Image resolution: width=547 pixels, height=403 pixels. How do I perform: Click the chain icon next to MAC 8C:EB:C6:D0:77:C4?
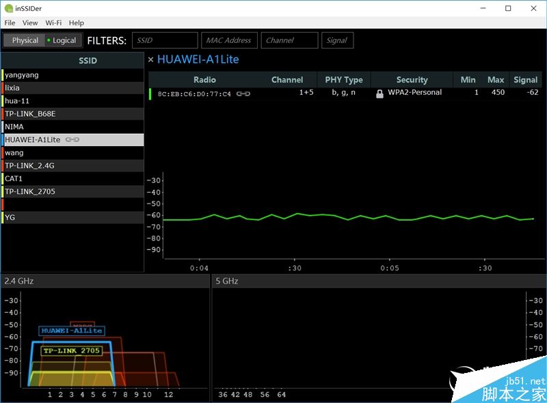pyautogui.click(x=243, y=94)
